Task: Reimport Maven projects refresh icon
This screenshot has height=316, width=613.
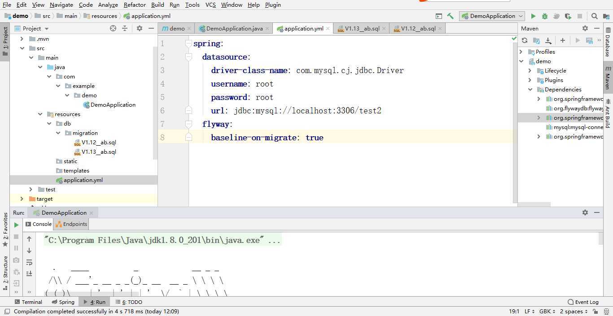Action: [x=525, y=40]
